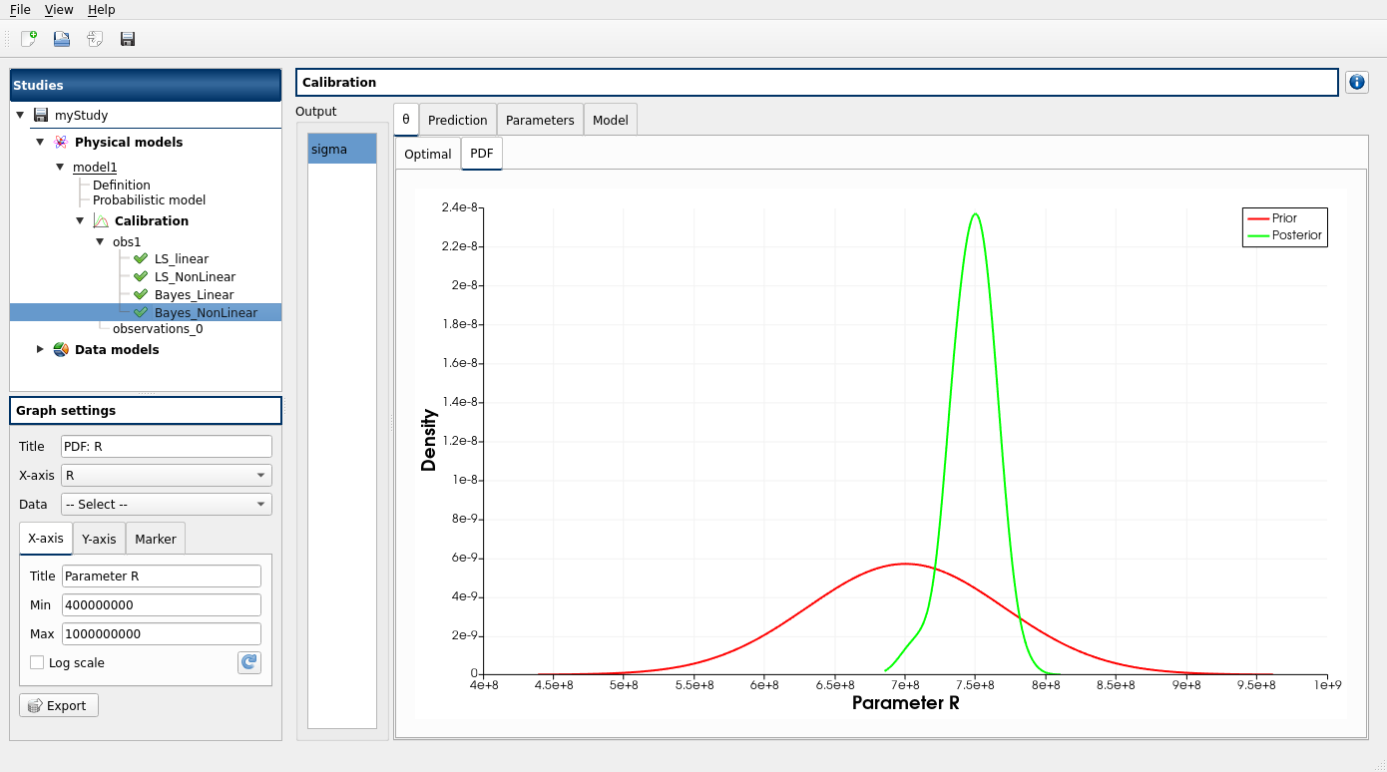Collapse the model1 tree node
Image resolution: width=1387 pixels, height=772 pixels.
(x=60, y=167)
